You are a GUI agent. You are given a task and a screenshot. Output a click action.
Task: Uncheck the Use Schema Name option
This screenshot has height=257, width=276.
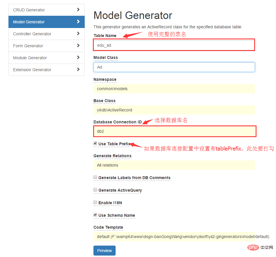click(x=95, y=215)
